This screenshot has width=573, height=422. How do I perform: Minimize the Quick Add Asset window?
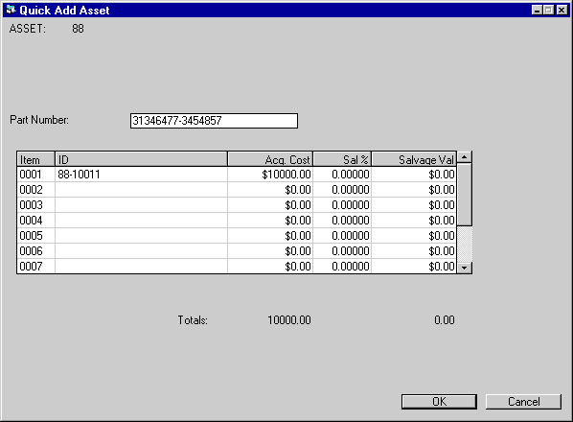click(537, 10)
